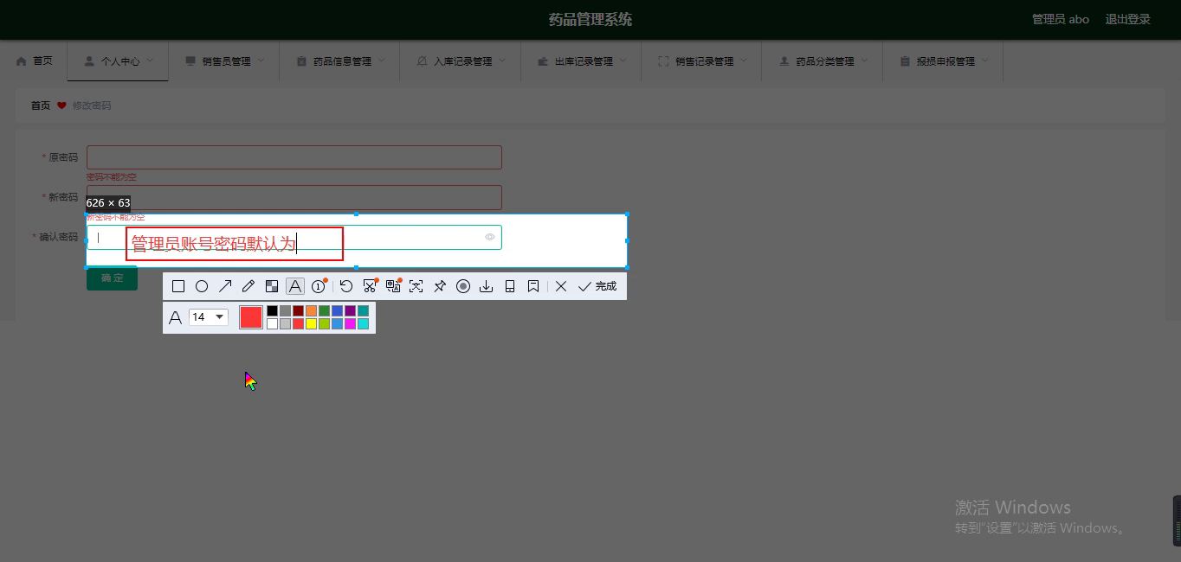Click the 626 × 63 size label
The width and height of the screenshot is (1181, 562).
click(x=108, y=203)
